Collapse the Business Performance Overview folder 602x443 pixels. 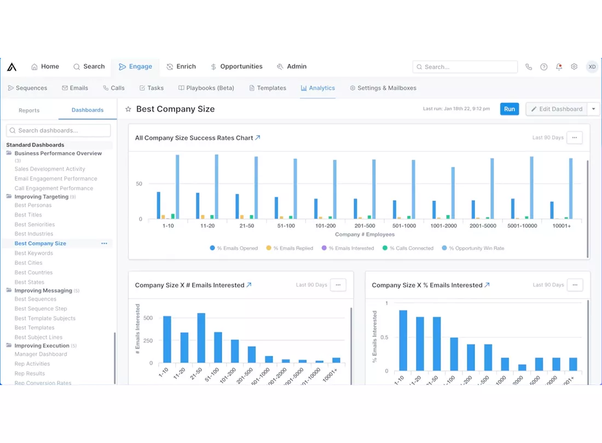pyautogui.click(x=9, y=153)
